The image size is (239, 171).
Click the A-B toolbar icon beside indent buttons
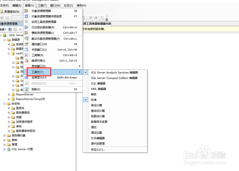click(102, 18)
